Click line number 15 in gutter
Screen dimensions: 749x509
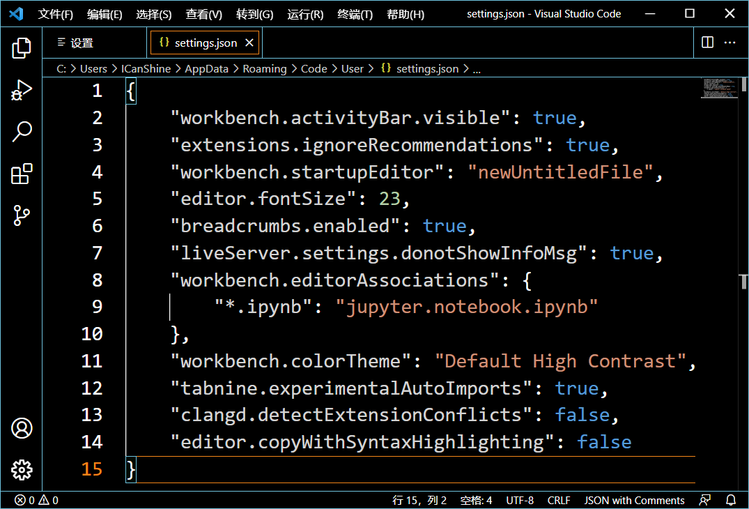(92, 469)
